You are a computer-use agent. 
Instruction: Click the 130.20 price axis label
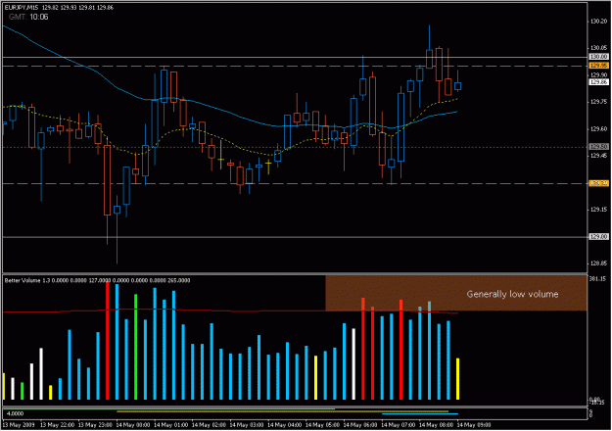point(598,22)
